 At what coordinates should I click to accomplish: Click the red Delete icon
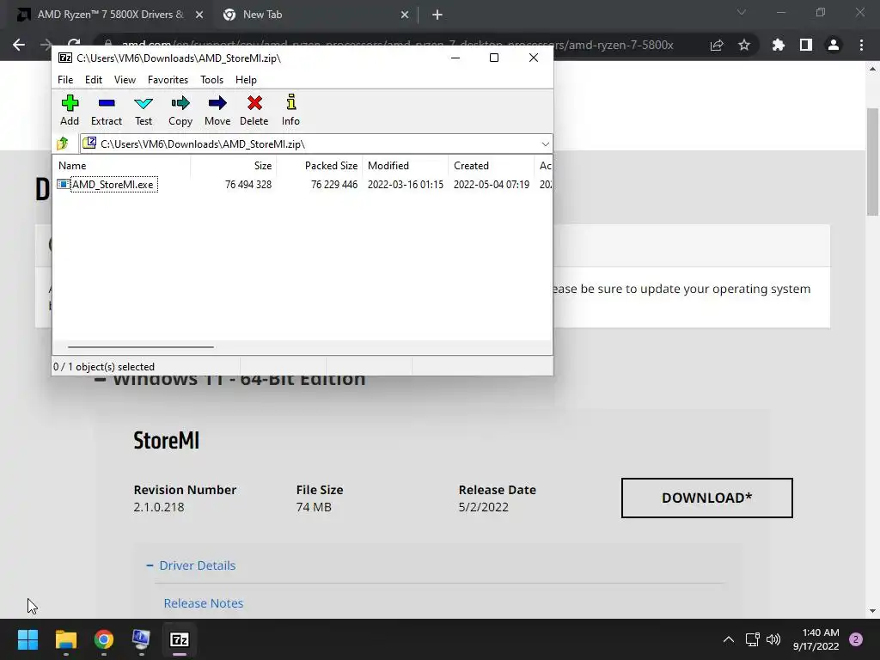point(254,110)
